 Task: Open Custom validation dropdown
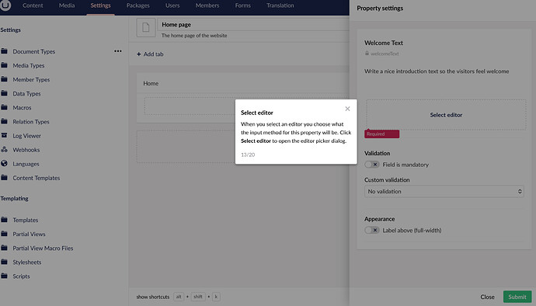[444, 192]
